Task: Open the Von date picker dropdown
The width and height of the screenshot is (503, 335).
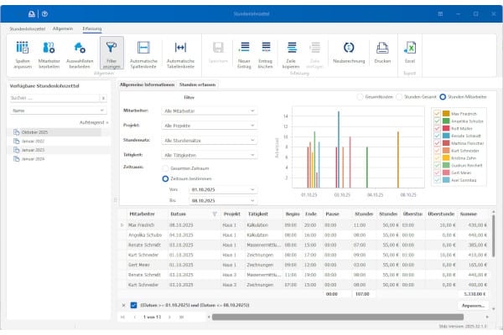Action: [252, 190]
